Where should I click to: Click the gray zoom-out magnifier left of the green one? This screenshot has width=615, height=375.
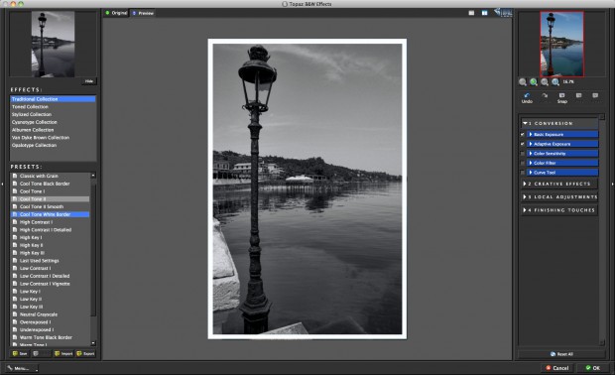523,82
